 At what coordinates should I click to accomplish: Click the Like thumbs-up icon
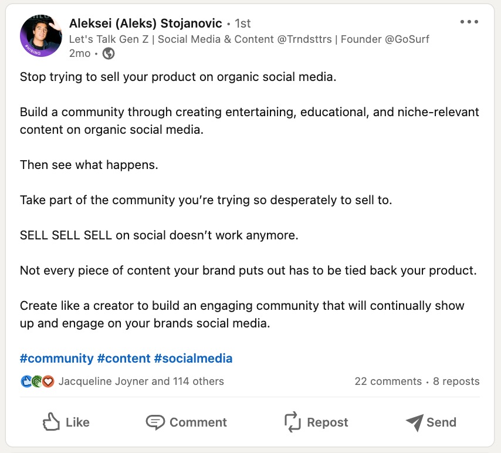52,422
